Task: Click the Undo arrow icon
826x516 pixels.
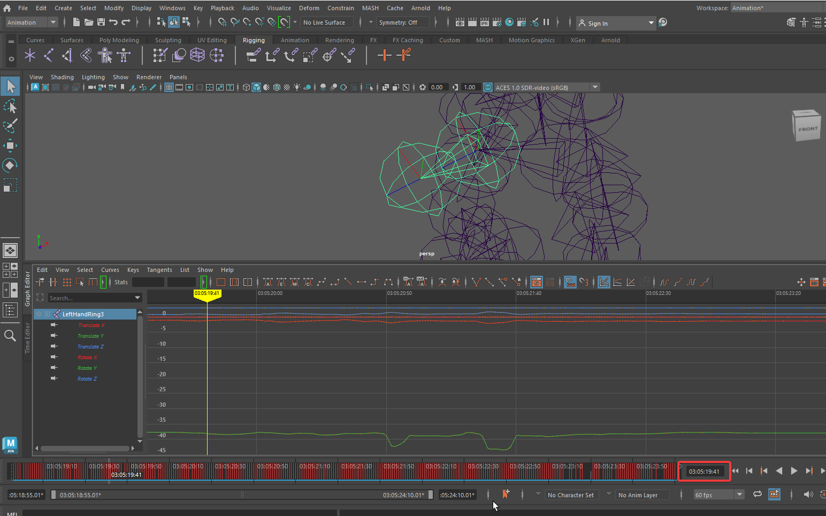Action: [113, 22]
